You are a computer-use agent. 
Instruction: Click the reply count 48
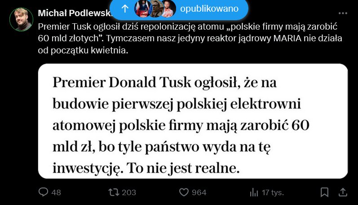[x=56, y=192]
